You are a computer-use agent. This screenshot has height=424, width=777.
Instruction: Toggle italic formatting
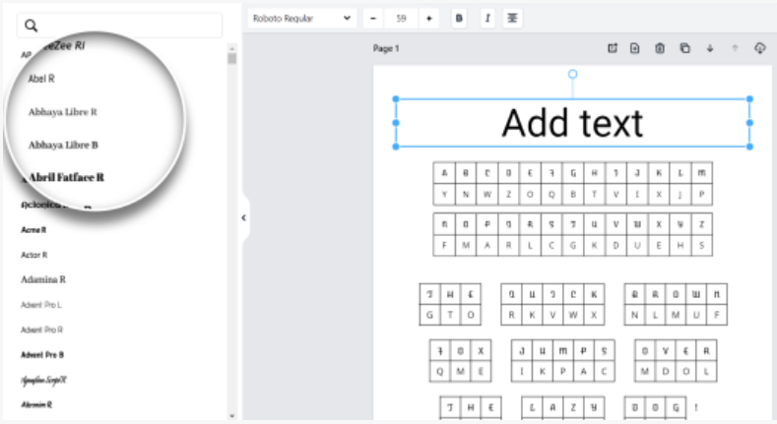487,19
